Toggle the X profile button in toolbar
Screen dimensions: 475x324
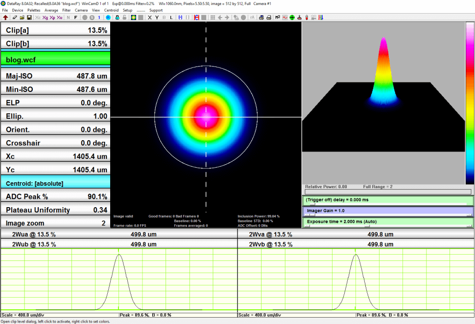[x=149, y=18]
